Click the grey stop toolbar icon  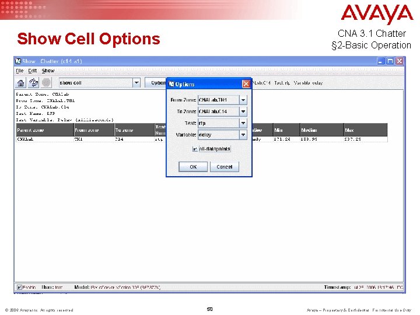click(x=46, y=83)
